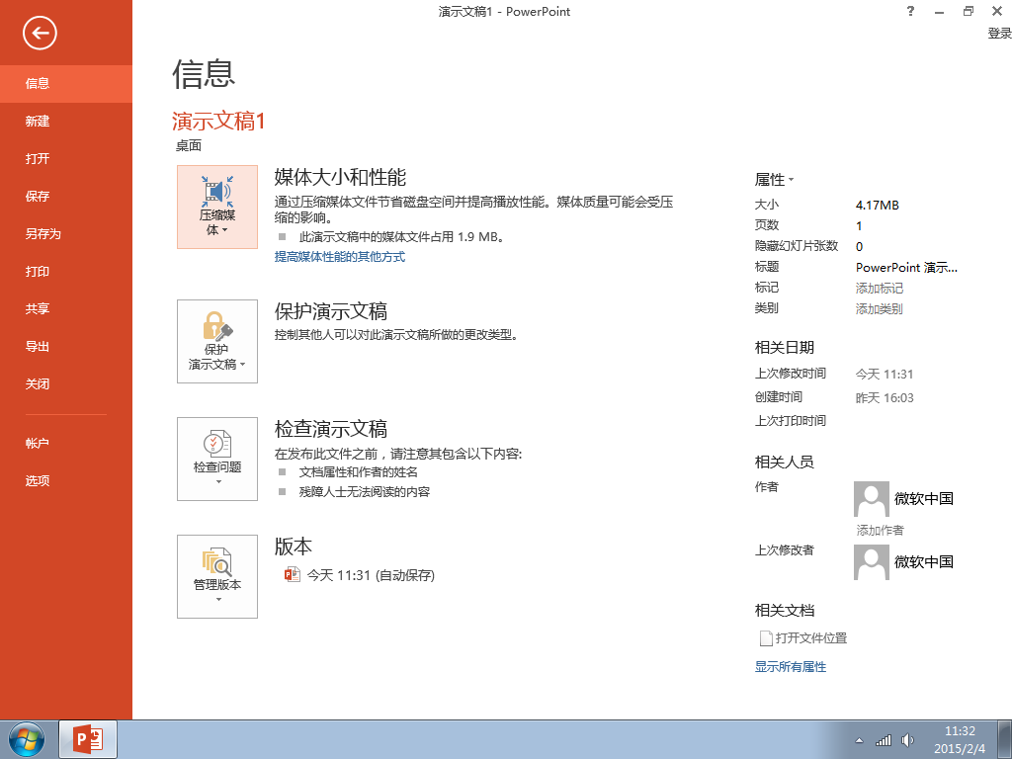Image resolution: width=1012 pixels, height=759 pixels.
Task: Open 选项 in the sidebar
Action: coord(66,481)
